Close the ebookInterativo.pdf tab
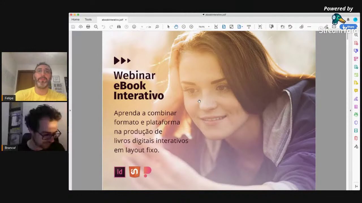Image resolution: width=362 pixels, height=203 pixels. (126, 20)
